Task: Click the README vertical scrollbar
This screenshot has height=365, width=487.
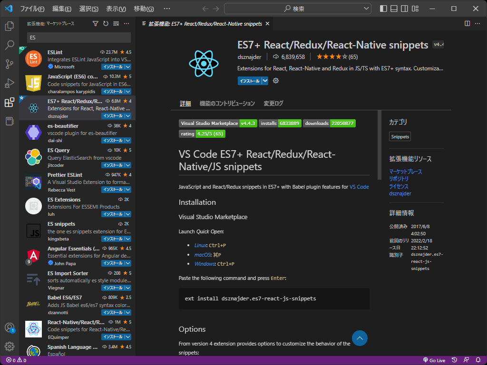Action: [x=379, y=145]
